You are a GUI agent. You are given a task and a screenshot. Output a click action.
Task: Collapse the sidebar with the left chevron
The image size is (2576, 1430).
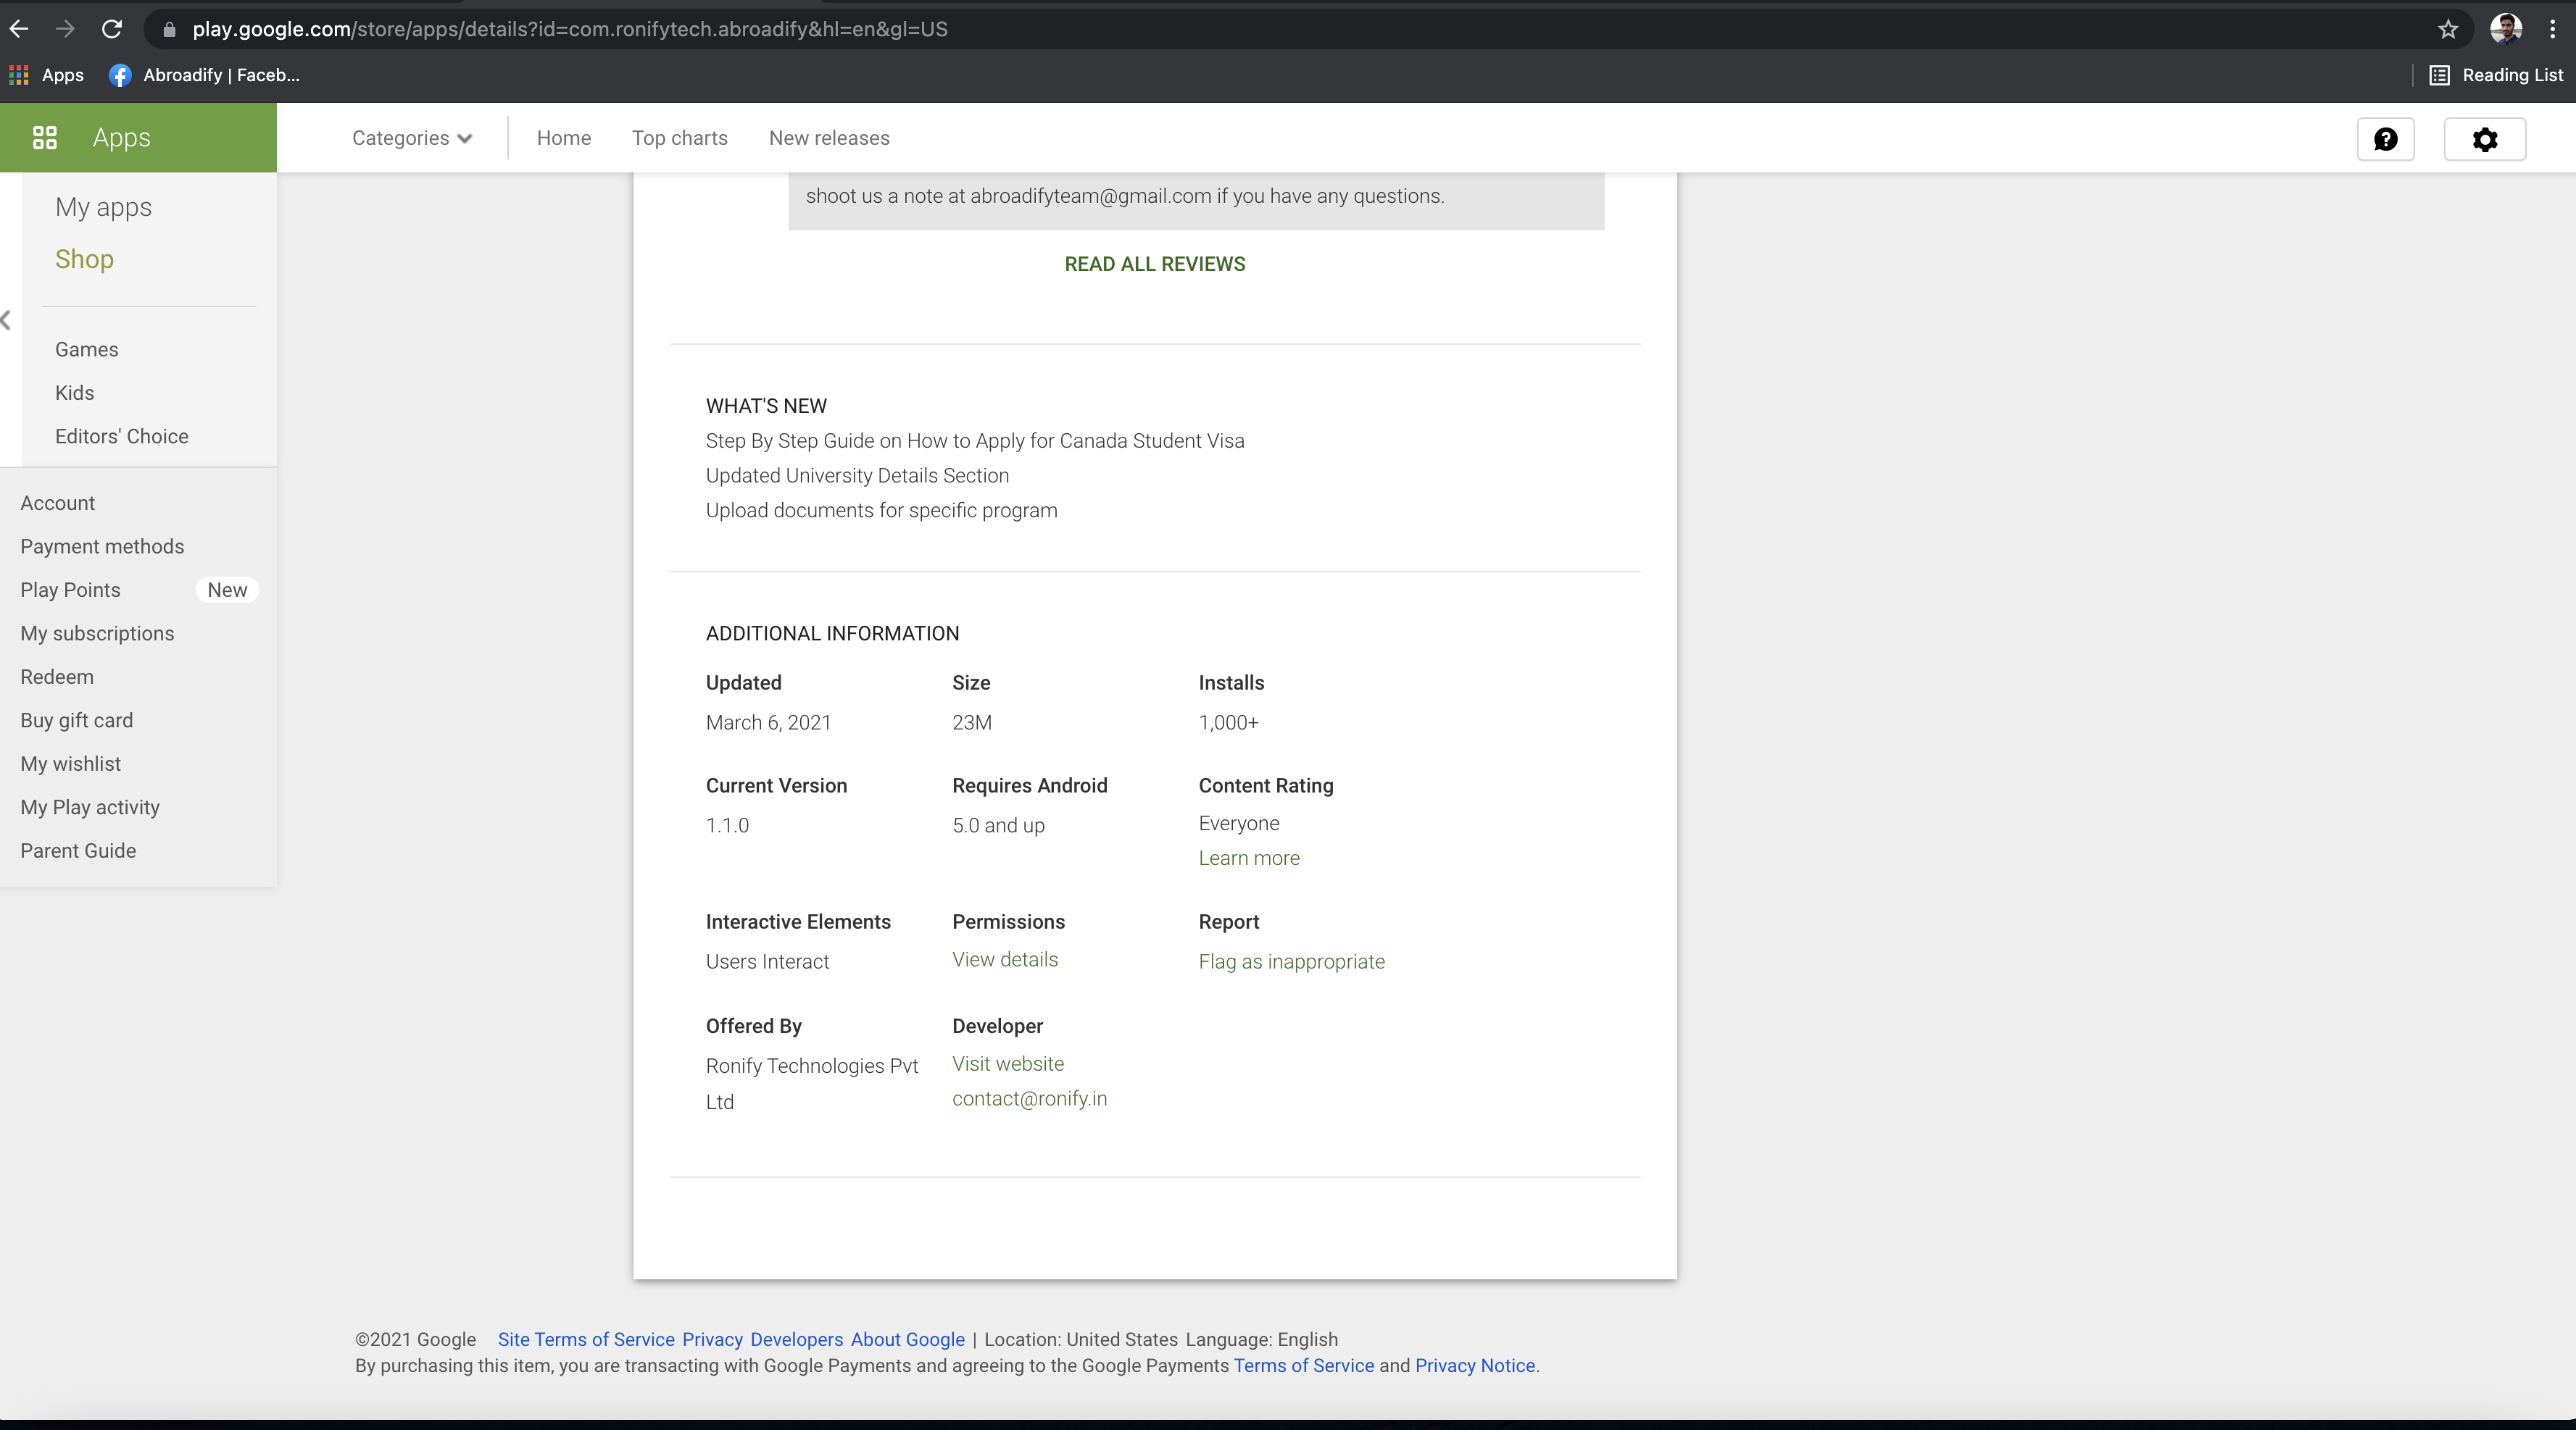(7, 321)
